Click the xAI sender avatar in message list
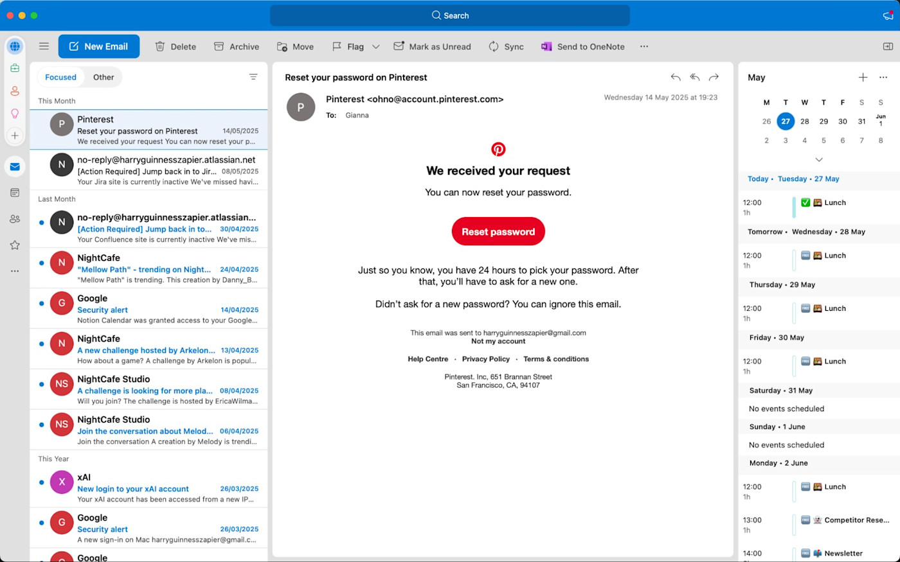Viewport: 900px width, 562px height. pyautogui.click(x=62, y=482)
